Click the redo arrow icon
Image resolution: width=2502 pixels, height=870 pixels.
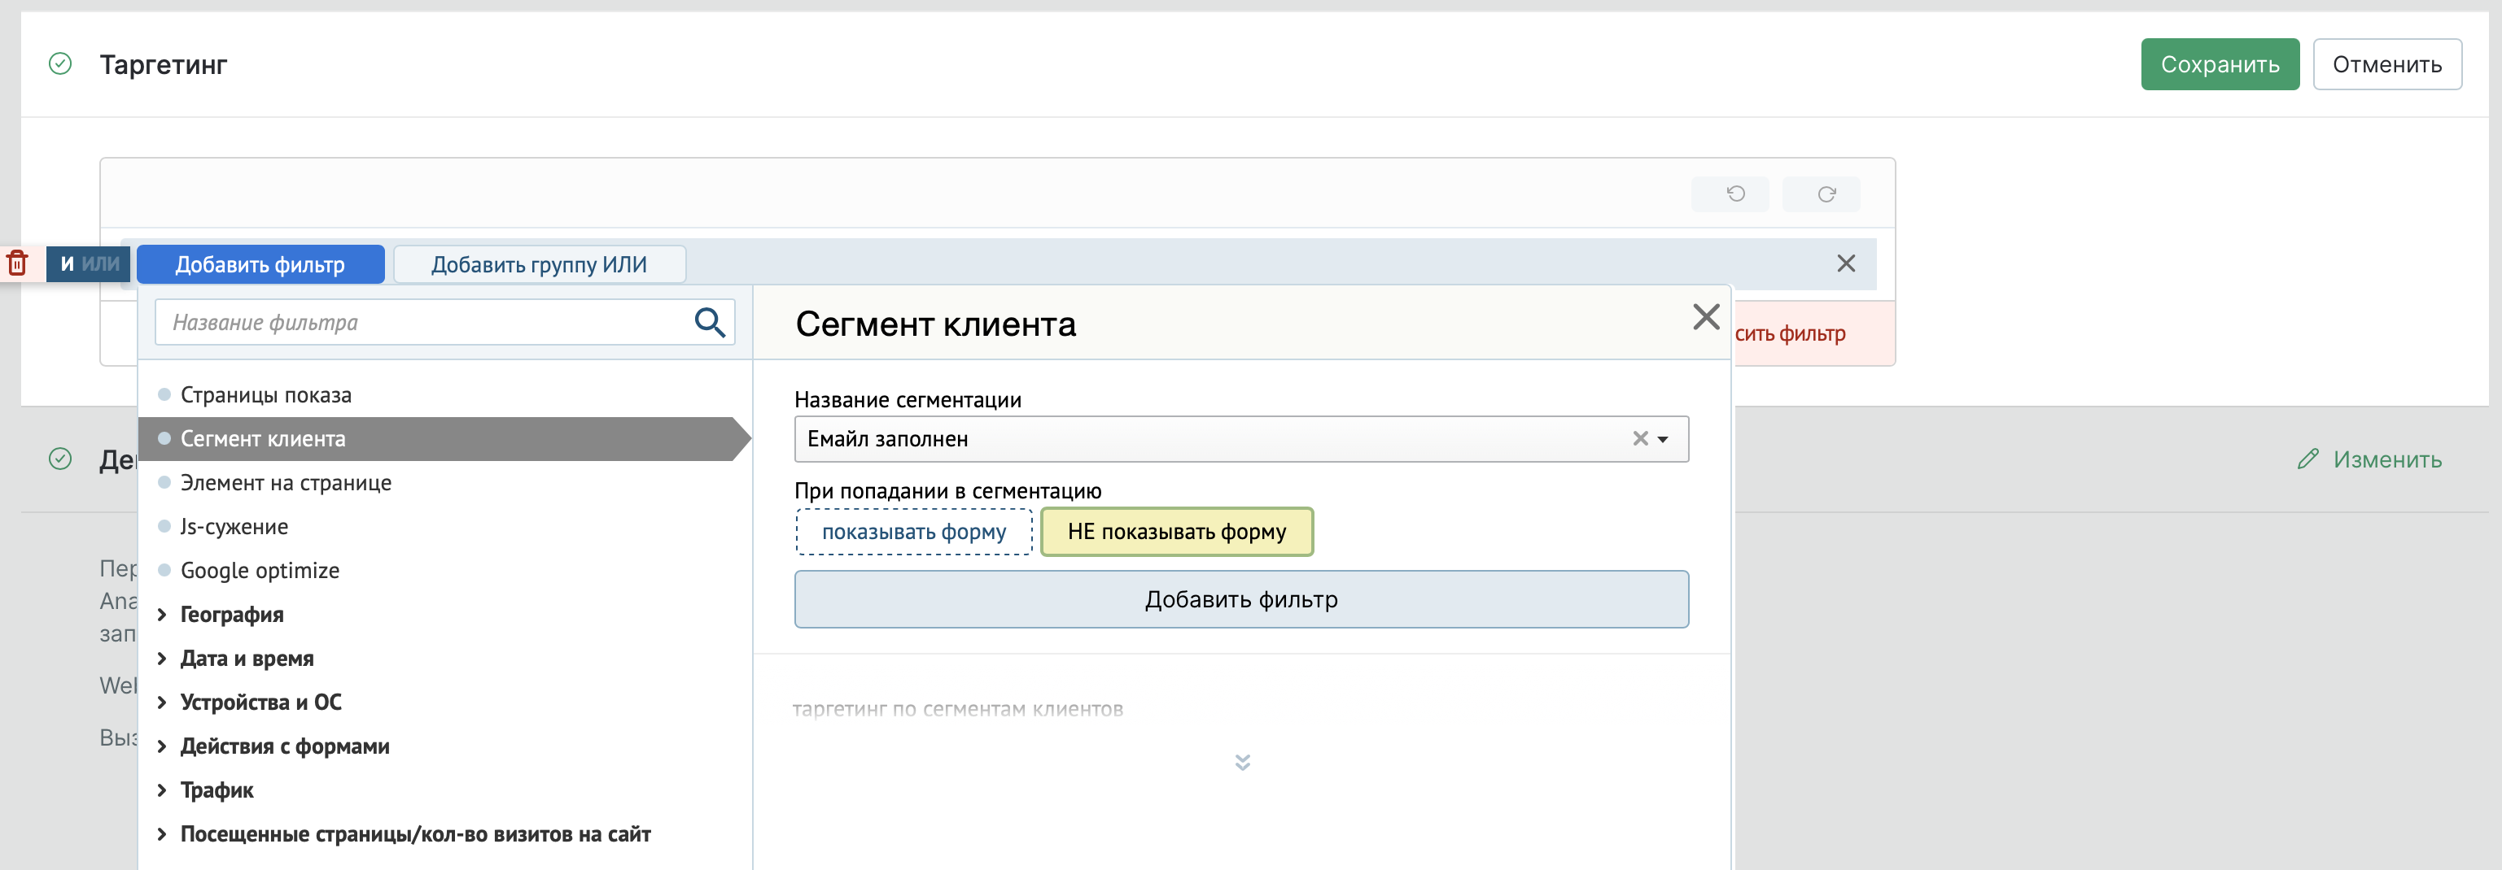[x=1826, y=194]
